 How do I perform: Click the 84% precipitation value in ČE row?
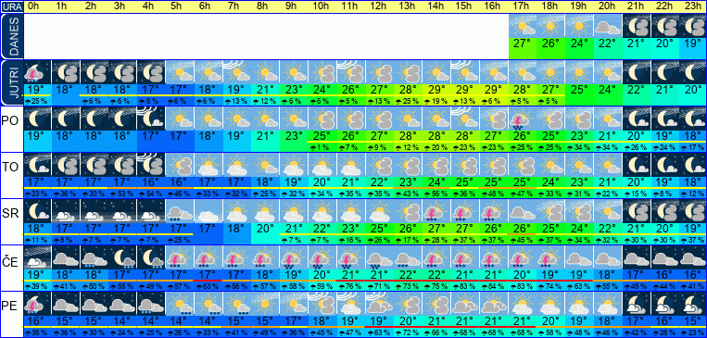pyautogui.click(x=494, y=287)
